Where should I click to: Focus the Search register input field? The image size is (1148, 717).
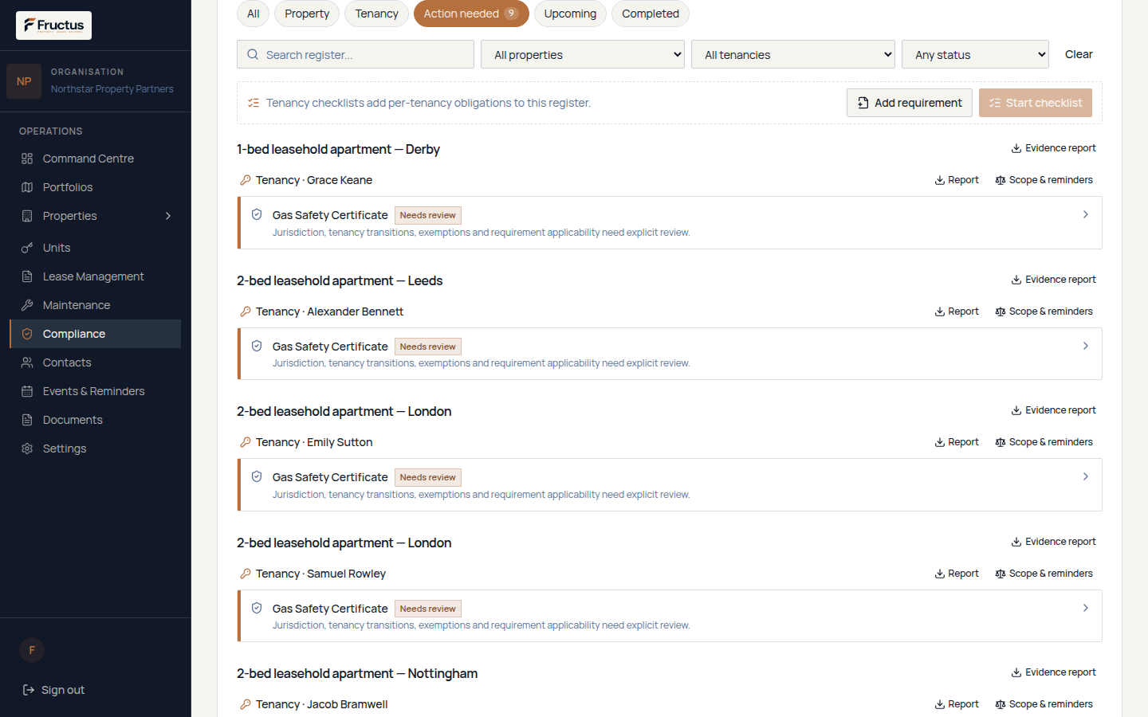tap(356, 54)
